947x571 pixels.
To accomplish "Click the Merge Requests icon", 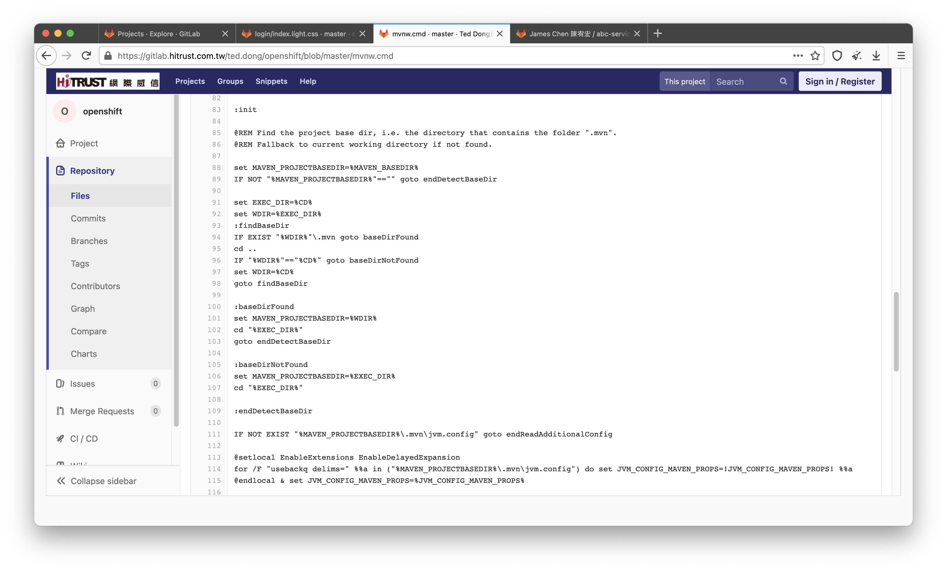I will click(60, 411).
